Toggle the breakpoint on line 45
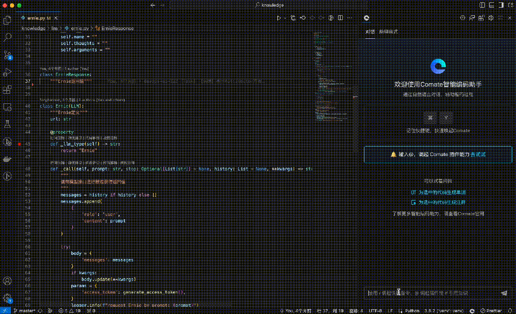The width and height of the screenshot is (516, 314). [20, 144]
